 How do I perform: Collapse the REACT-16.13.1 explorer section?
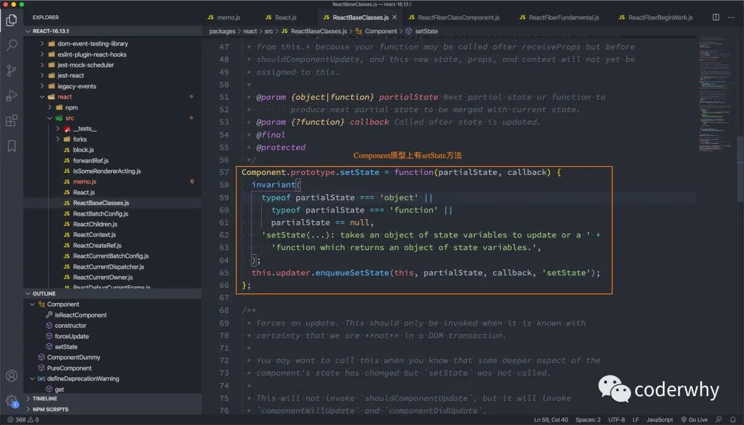(112, 31)
